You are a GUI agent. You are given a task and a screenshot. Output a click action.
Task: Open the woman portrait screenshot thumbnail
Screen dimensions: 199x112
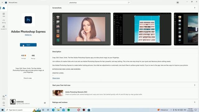point(81,29)
